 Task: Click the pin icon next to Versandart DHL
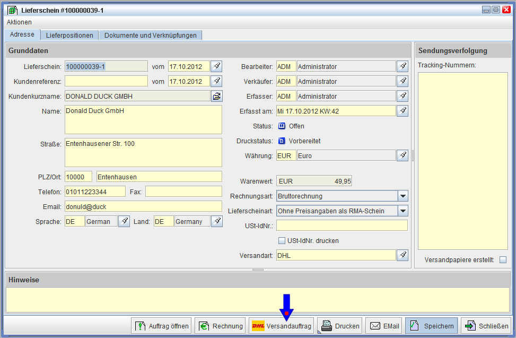(x=403, y=255)
